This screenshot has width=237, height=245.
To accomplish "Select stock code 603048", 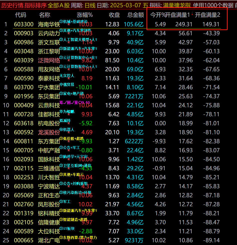I will click(24, 51).
